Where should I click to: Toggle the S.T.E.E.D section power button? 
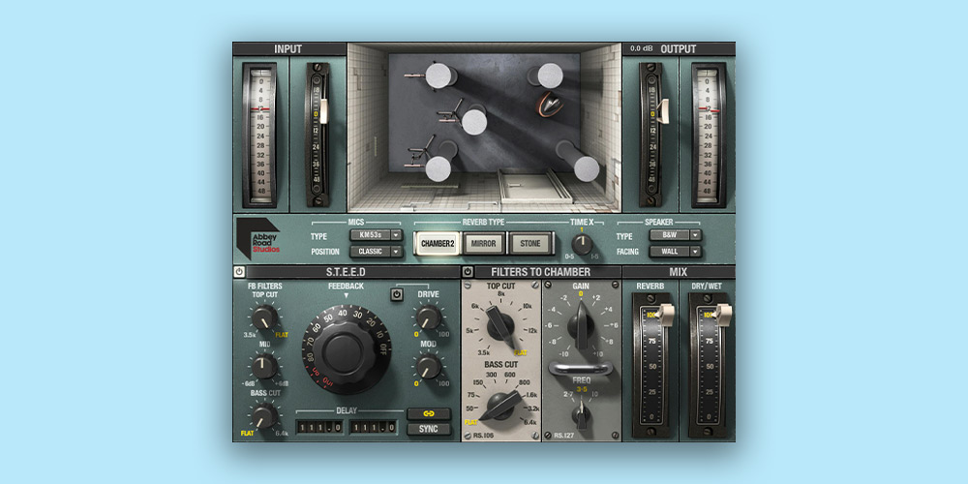point(239,272)
